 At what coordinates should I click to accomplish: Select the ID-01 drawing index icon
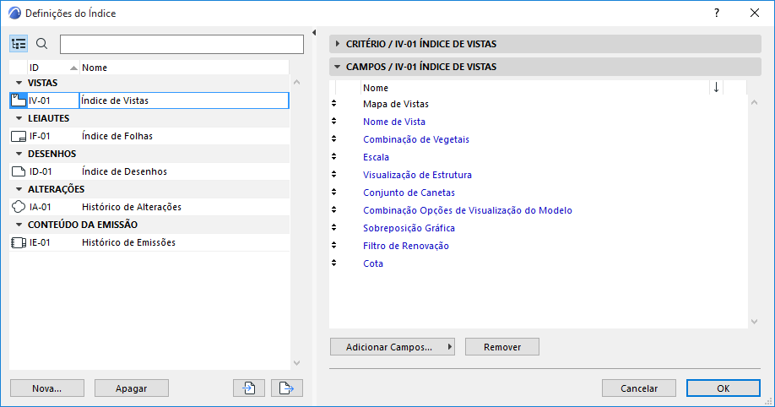click(x=19, y=171)
